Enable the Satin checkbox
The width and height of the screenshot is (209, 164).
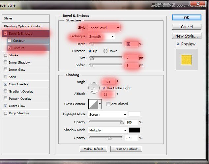point(6,76)
